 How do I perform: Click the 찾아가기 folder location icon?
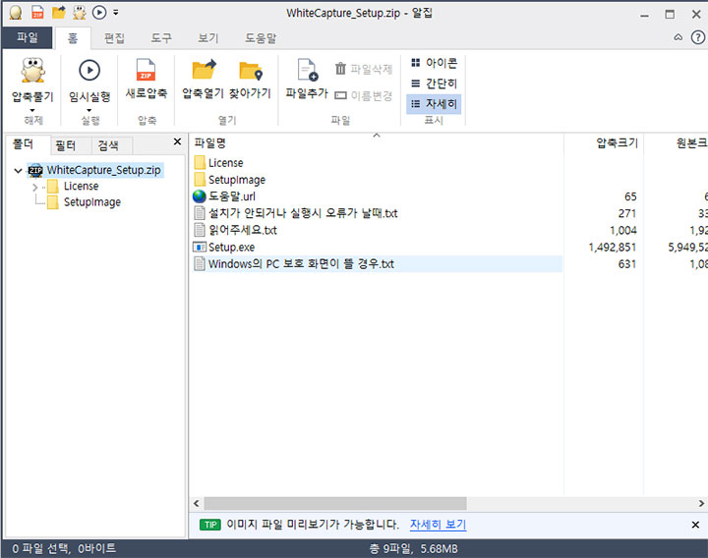(251, 71)
